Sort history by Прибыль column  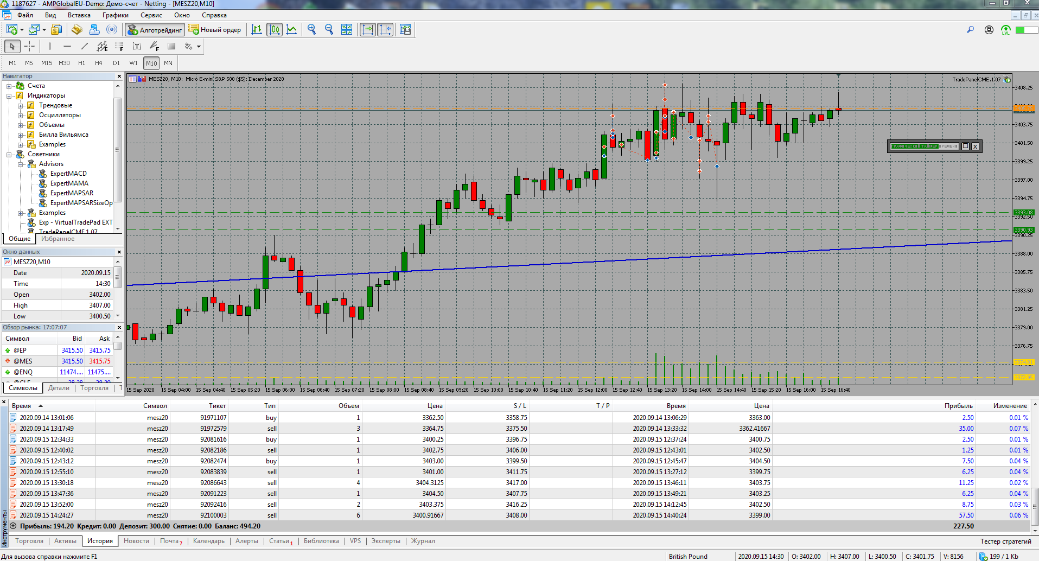959,406
